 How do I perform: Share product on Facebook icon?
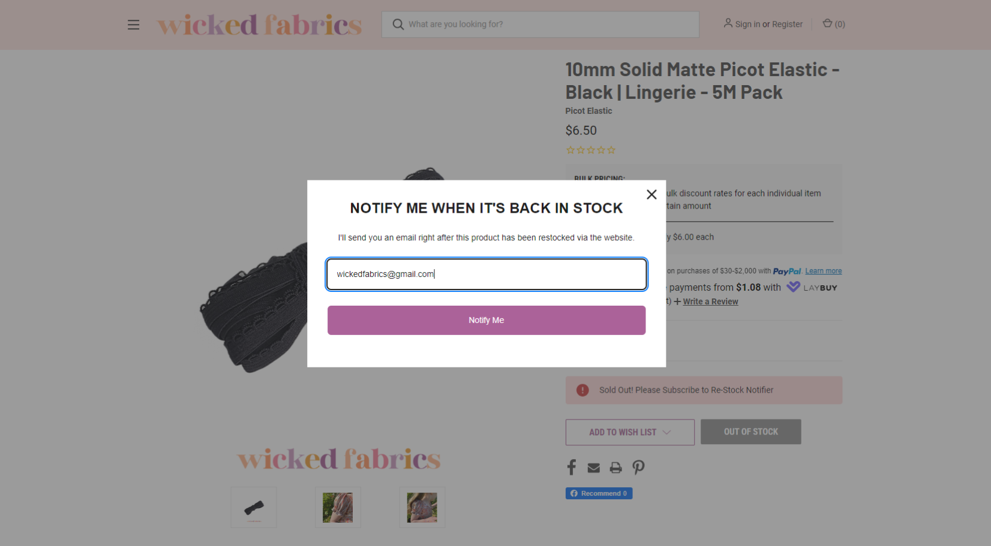point(572,467)
